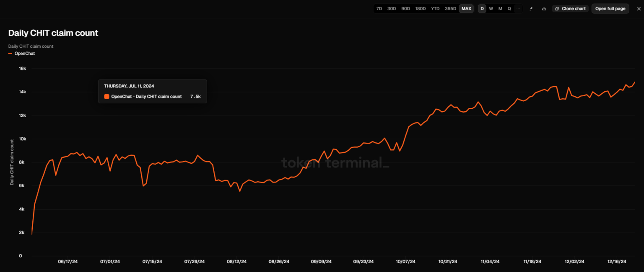
Task: Switch to weekly (W) granularity
Action: 491,8
